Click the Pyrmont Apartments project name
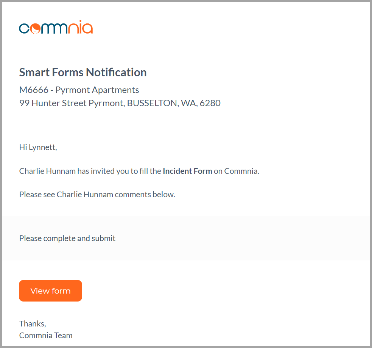This screenshot has height=348, width=372. 97,90
